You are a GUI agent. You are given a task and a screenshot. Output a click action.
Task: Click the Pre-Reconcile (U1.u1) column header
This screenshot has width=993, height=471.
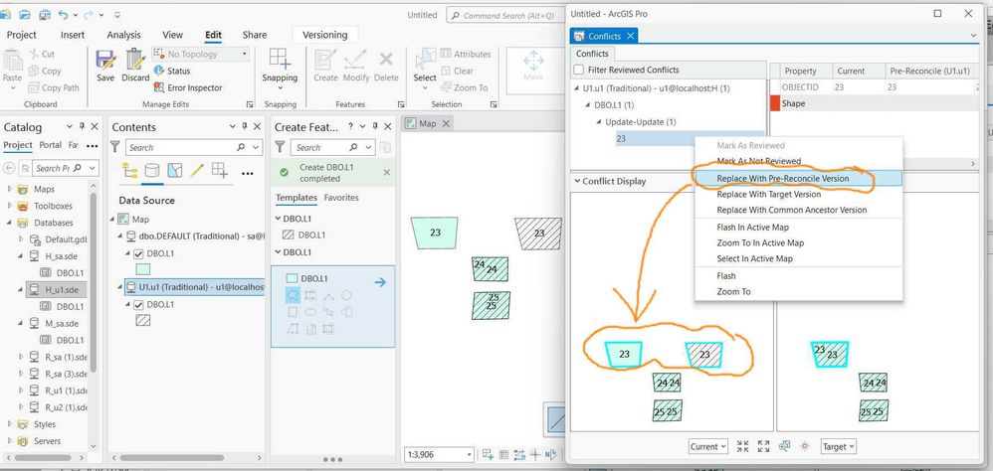[929, 71]
